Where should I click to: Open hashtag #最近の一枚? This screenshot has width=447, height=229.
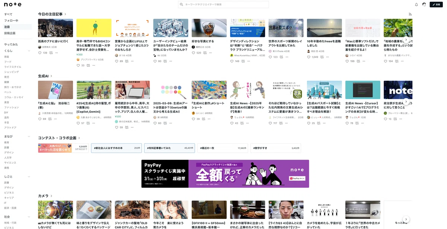[222, 148]
